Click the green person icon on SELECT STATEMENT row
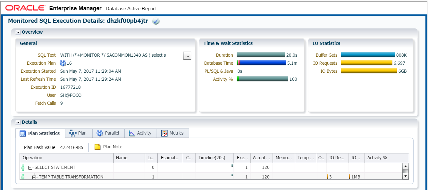Viewport: 428px width, 190px height. point(23,167)
